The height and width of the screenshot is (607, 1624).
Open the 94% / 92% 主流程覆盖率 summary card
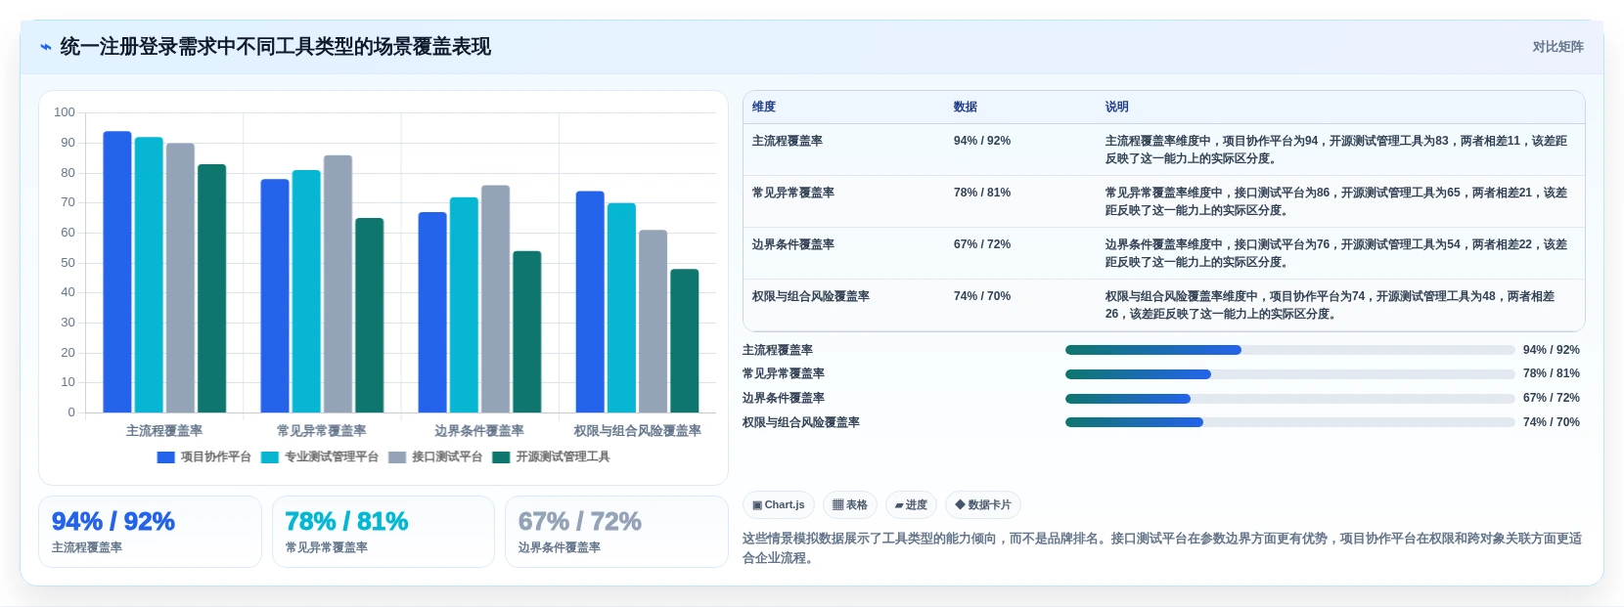coord(150,531)
